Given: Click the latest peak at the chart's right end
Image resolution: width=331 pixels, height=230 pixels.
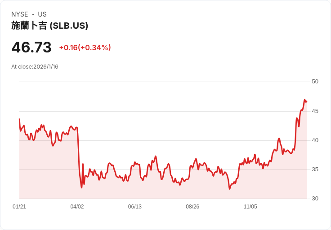Looking at the screenshot, I should (304, 100).
